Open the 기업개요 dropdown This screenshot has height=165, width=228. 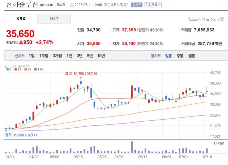point(153,5)
